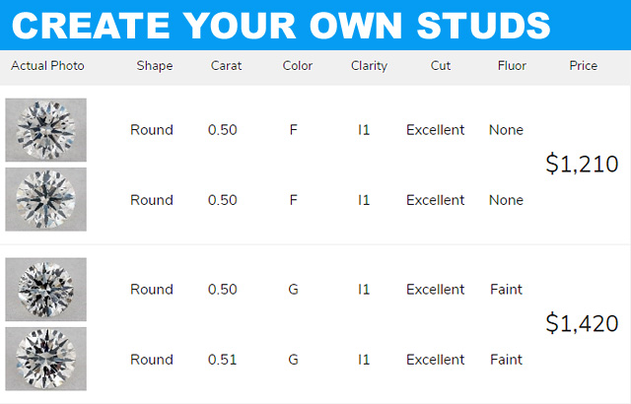Click the Clarity column header
This screenshot has height=404, width=631.
(x=369, y=66)
